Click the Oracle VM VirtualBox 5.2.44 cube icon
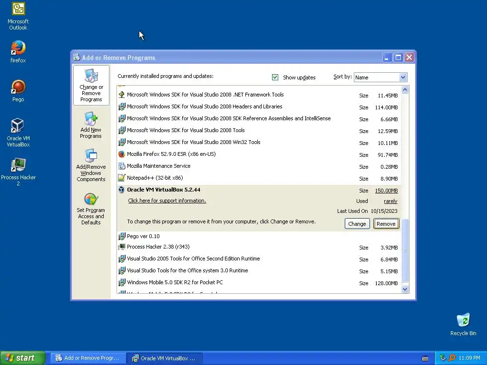This screenshot has height=365, width=487. click(121, 190)
